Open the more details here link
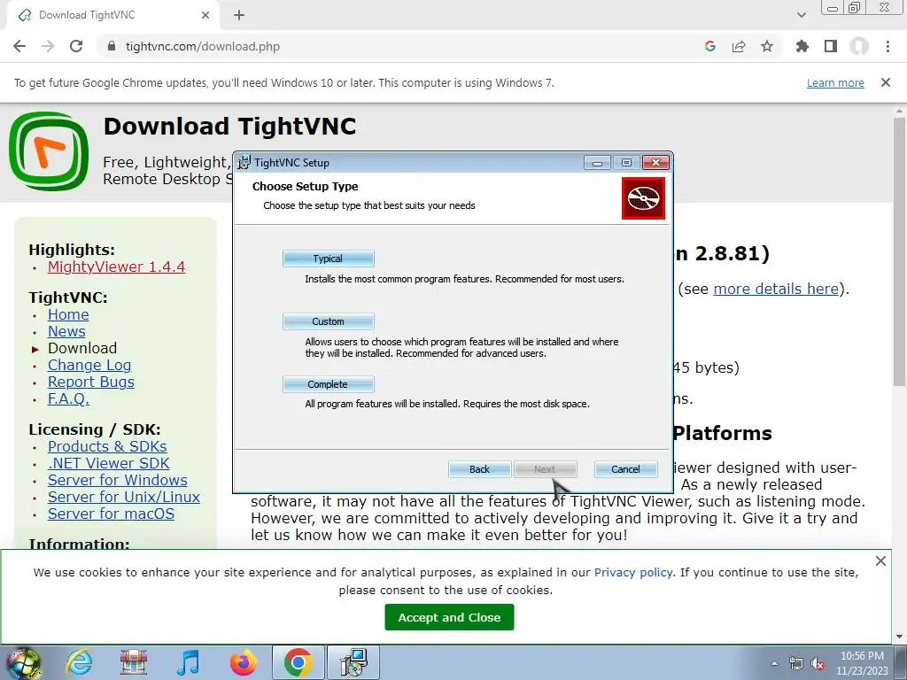Image resolution: width=907 pixels, height=680 pixels. (x=776, y=289)
